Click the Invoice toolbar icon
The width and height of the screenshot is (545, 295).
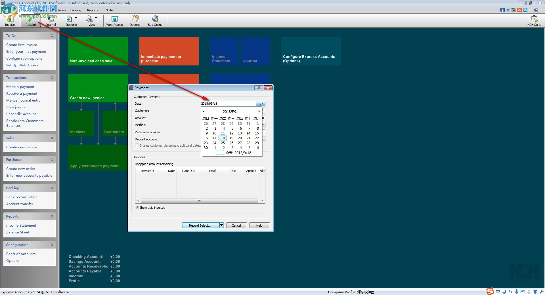tap(10, 21)
